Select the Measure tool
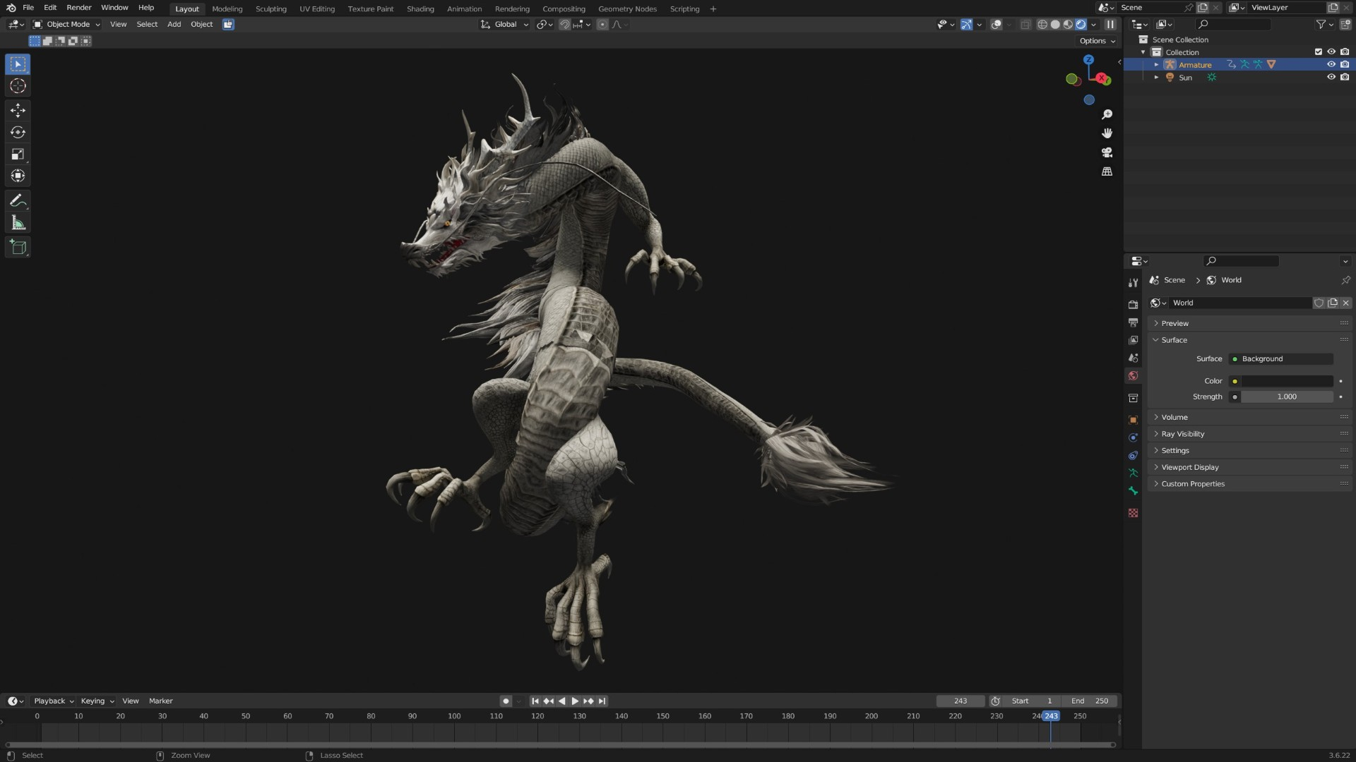Image resolution: width=1356 pixels, height=762 pixels. pyautogui.click(x=18, y=223)
